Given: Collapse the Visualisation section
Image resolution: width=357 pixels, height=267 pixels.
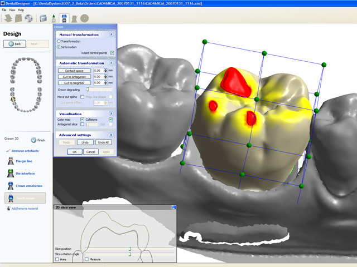Looking at the screenshot, I should click(x=111, y=113).
